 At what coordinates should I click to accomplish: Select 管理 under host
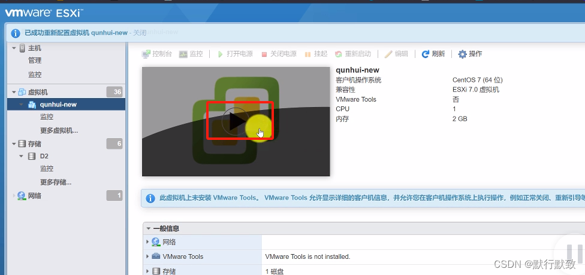pos(35,60)
